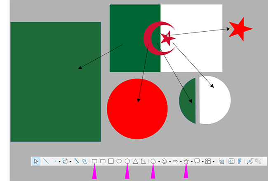Screen dimensions: 268x181
Task: Expand the callout shapes dropdown
Action: pyautogui.click(x=202, y=162)
